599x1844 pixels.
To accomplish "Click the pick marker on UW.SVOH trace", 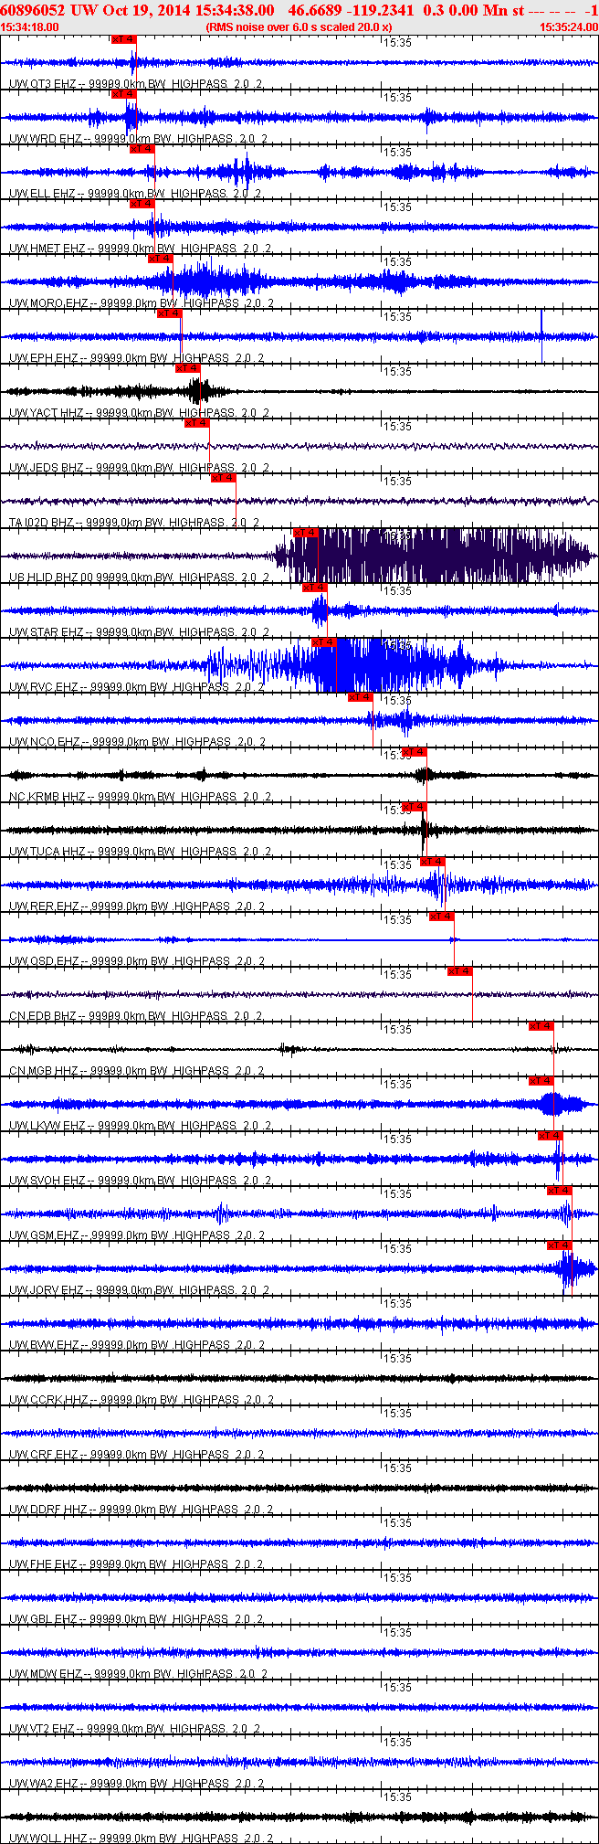I will point(551,1136).
